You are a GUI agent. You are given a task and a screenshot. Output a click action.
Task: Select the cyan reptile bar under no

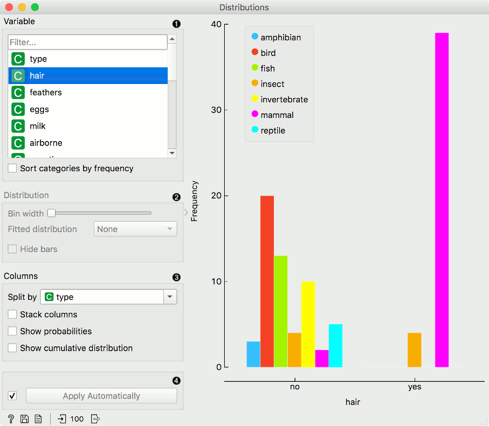[x=335, y=346]
